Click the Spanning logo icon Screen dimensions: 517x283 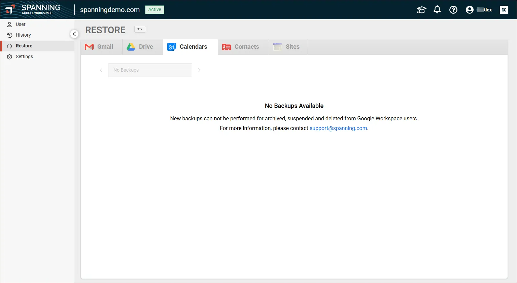10,9
